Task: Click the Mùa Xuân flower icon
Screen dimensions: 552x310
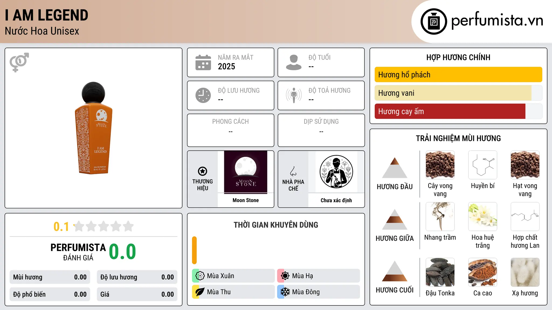Action: [200, 276]
